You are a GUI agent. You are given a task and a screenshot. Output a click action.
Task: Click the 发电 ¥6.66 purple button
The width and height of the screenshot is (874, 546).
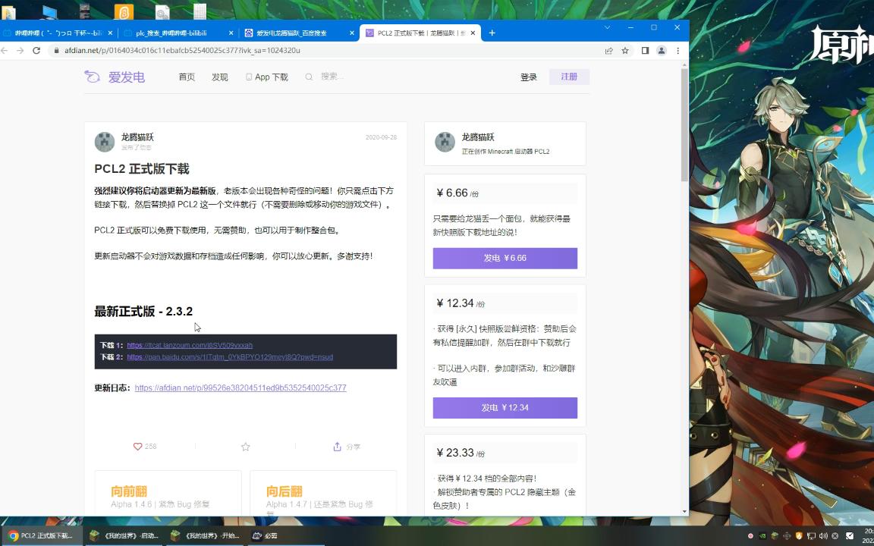pos(505,258)
